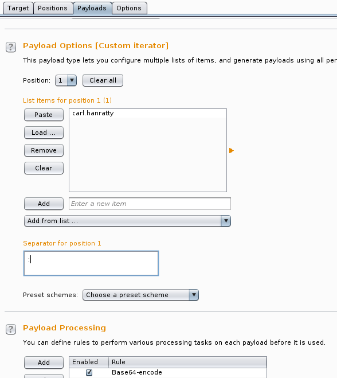Click the Load ... button
This screenshot has height=378, width=337.
pos(44,133)
